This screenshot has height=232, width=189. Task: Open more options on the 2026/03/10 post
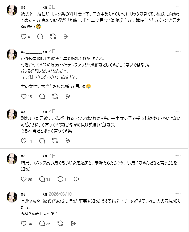178,194
